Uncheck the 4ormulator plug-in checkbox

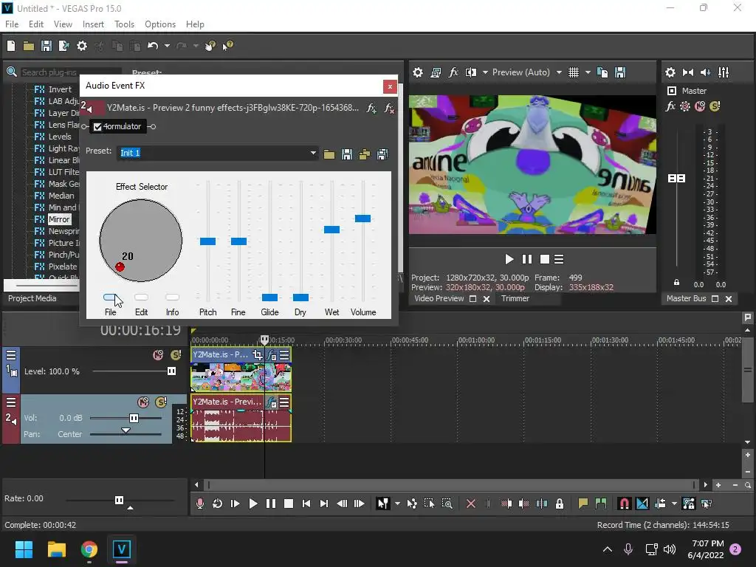pyautogui.click(x=97, y=127)
